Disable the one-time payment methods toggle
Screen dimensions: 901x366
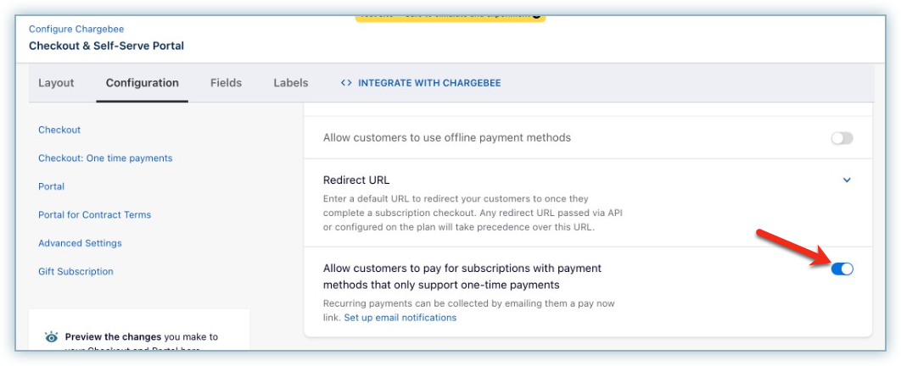[x=842, y=269]
